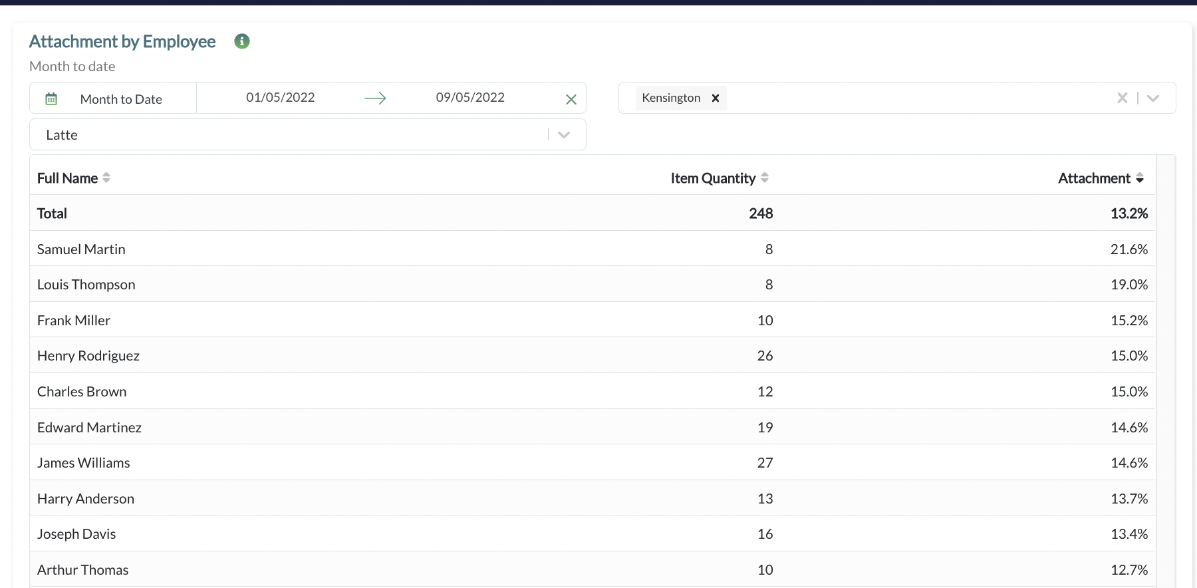Select the Frank Miller row

pyautogui.click(x=593, y=320)
